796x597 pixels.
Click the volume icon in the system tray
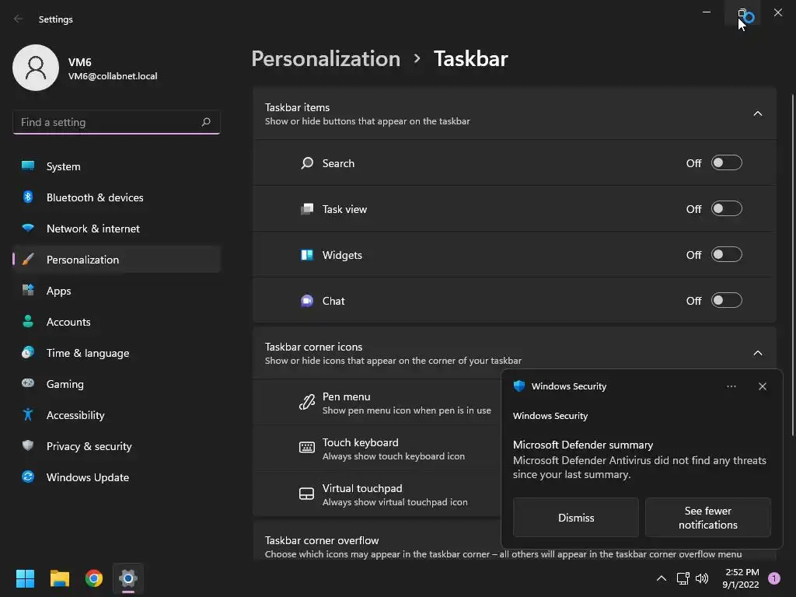pyautogui.click(x=702, y=578)
